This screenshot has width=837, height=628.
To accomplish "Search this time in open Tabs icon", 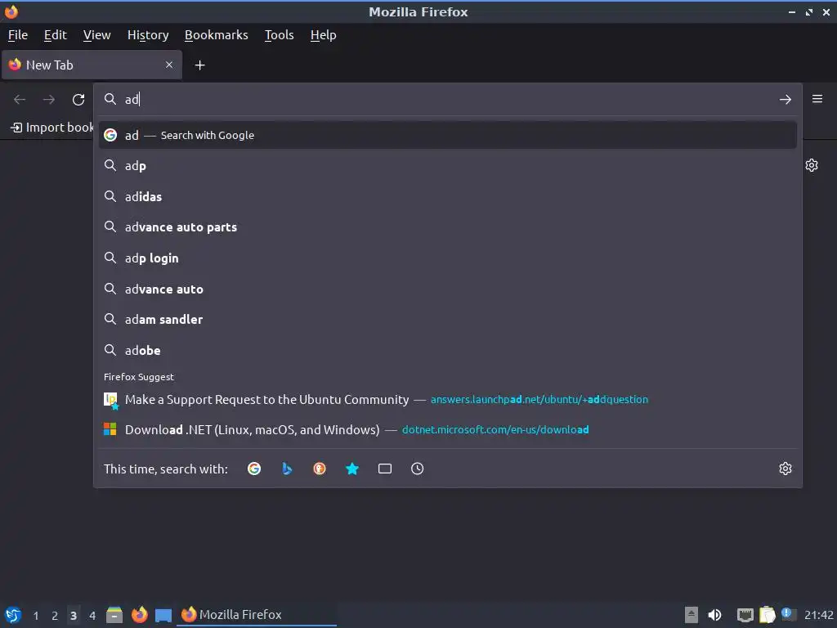I will [385, 469].
